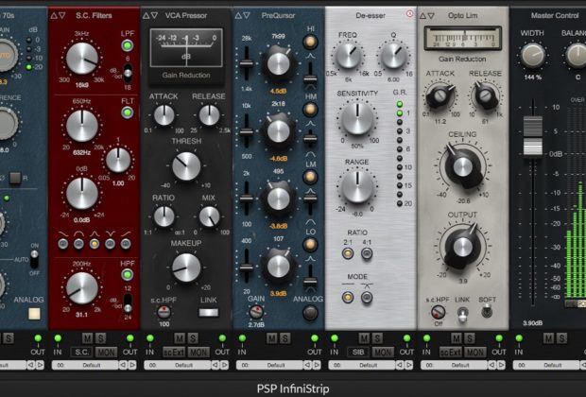Select the 2:1 ratio in De-esser
Screen dimensions: 586x397
coord(350,256)
